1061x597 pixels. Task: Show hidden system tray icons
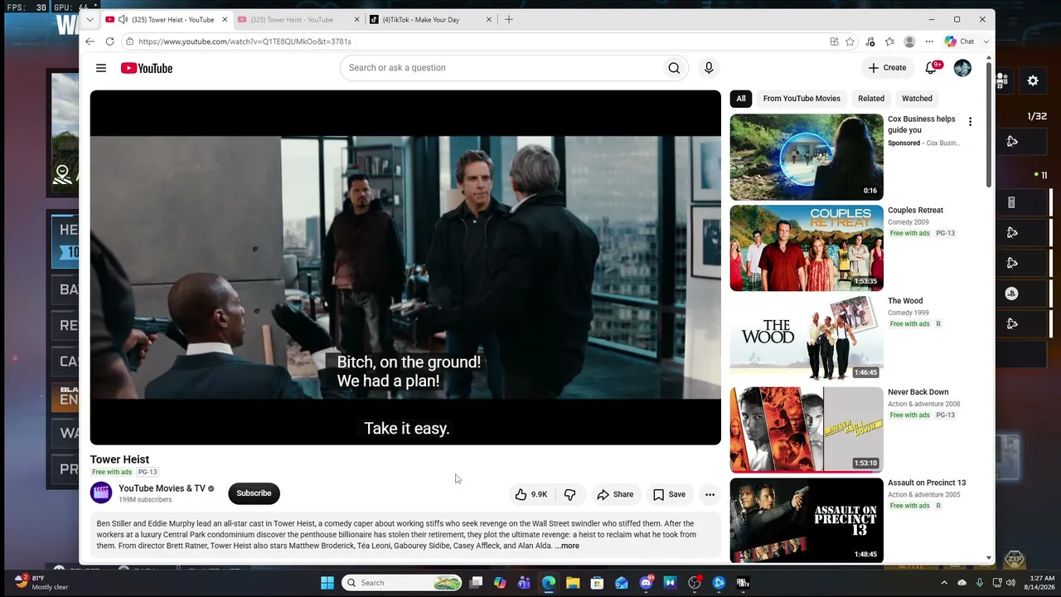pos(943,583)
